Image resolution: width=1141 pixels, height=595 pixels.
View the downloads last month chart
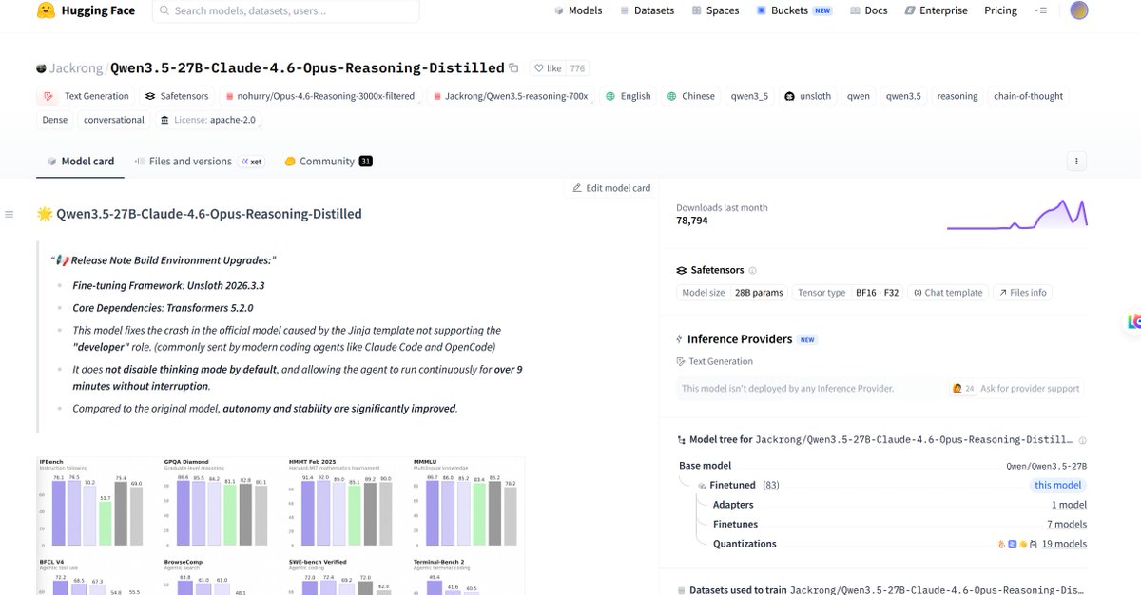point(1016,214)
